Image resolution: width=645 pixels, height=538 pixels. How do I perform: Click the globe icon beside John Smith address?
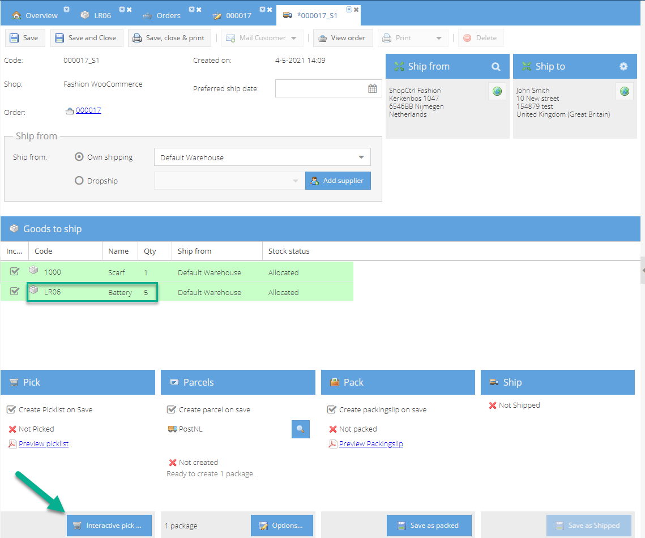click(x=625, y=91)
